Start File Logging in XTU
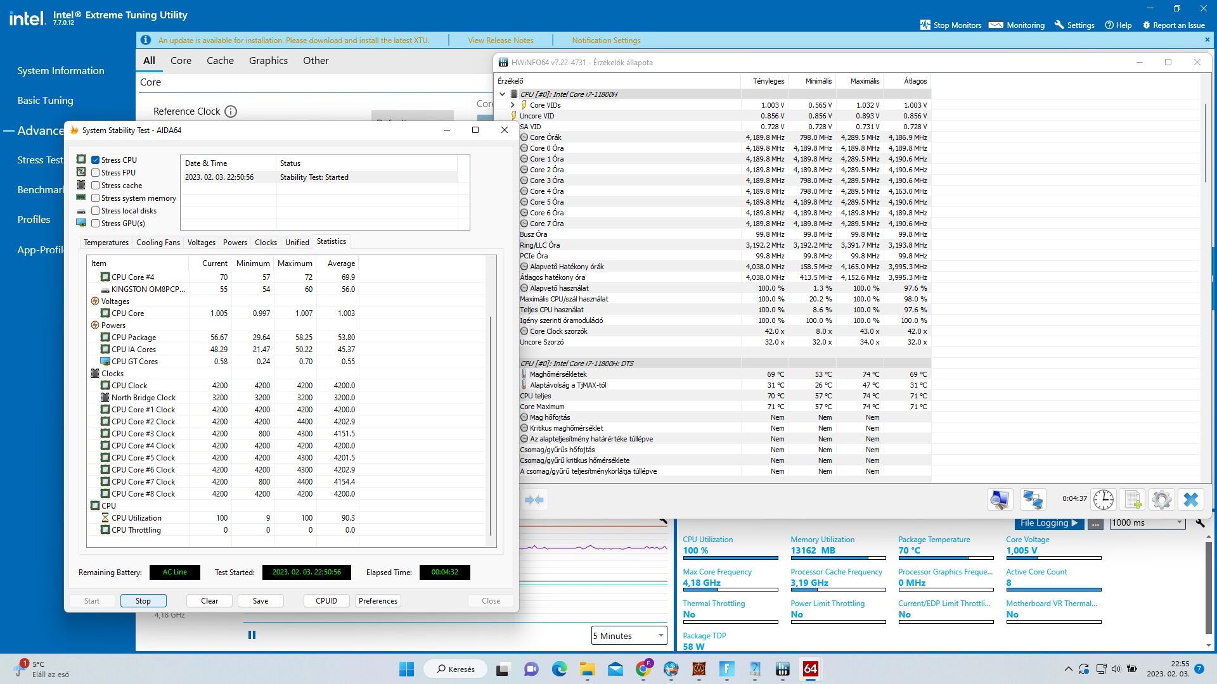Viewport: 1217px width, 684px height. coord(1049,523)
